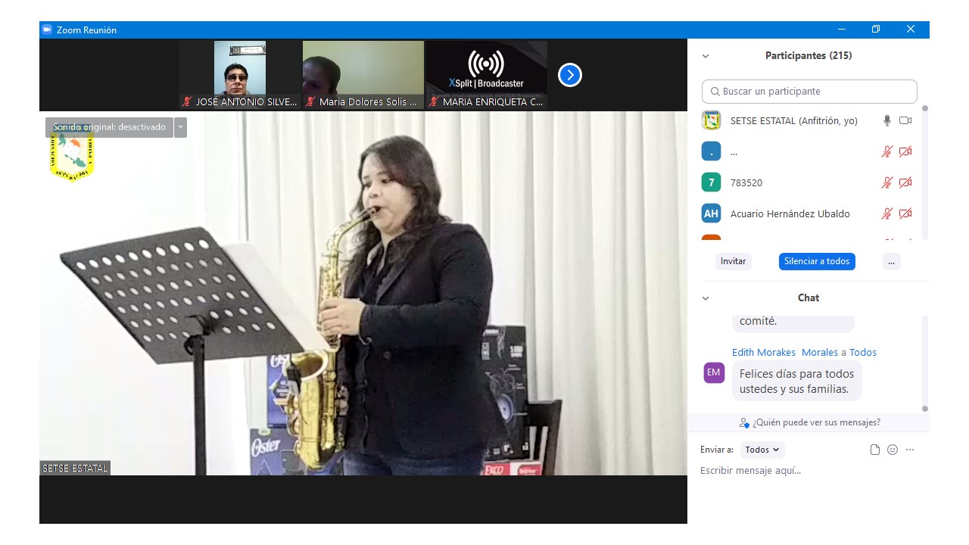The width and height of the screenshot is (969, 545).
Task: Click sender name 'Edith Morakes Morales' in chat
Action: click(785, 352)
